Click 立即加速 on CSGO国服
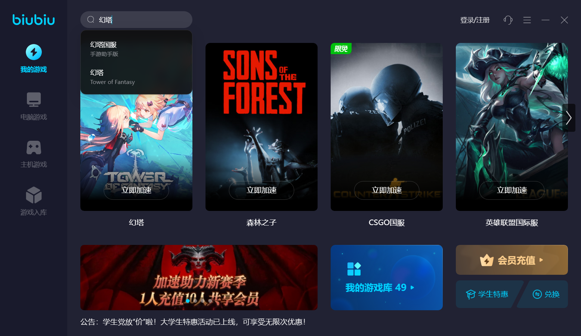This screenshot has height=336, width=581. (387, 190)
